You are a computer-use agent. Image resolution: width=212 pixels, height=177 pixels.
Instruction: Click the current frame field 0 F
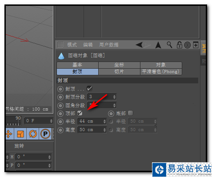(x=39, y=121)
